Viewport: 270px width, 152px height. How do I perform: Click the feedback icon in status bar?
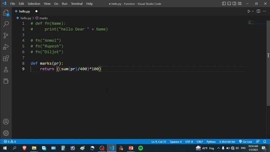coord(258,141)
